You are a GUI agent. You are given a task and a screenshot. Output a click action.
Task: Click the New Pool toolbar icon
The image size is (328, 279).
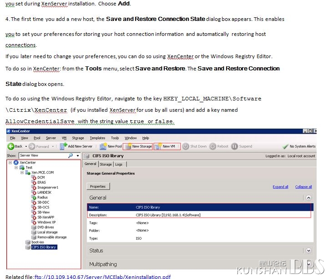click(103, 146)
